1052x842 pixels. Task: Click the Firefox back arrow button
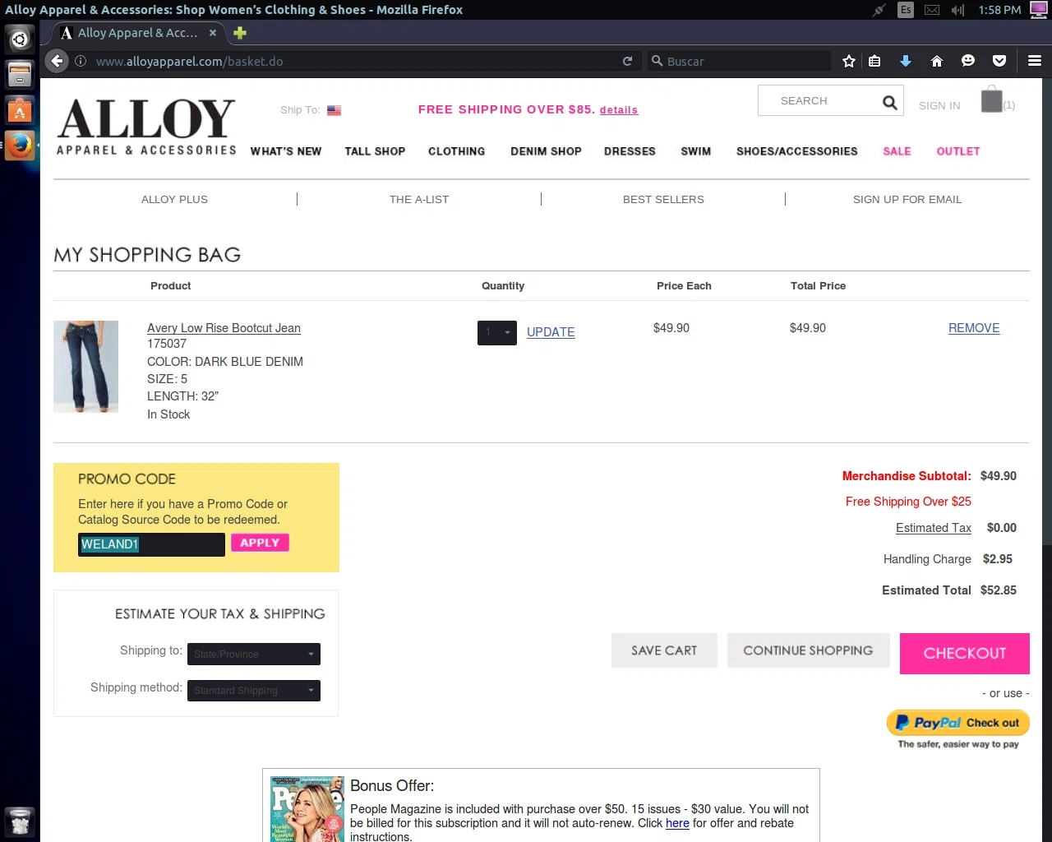tap(56, 61)
